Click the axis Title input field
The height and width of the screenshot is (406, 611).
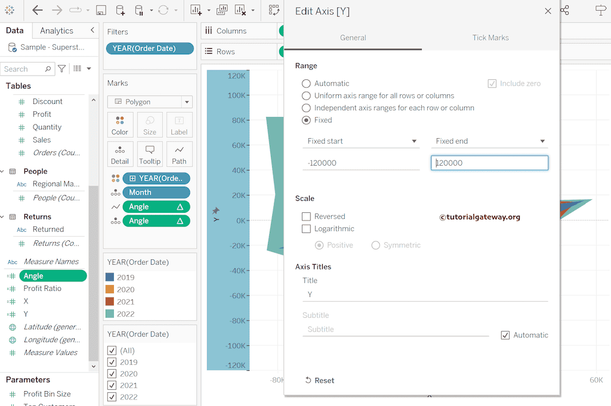(x=425, y=295)
